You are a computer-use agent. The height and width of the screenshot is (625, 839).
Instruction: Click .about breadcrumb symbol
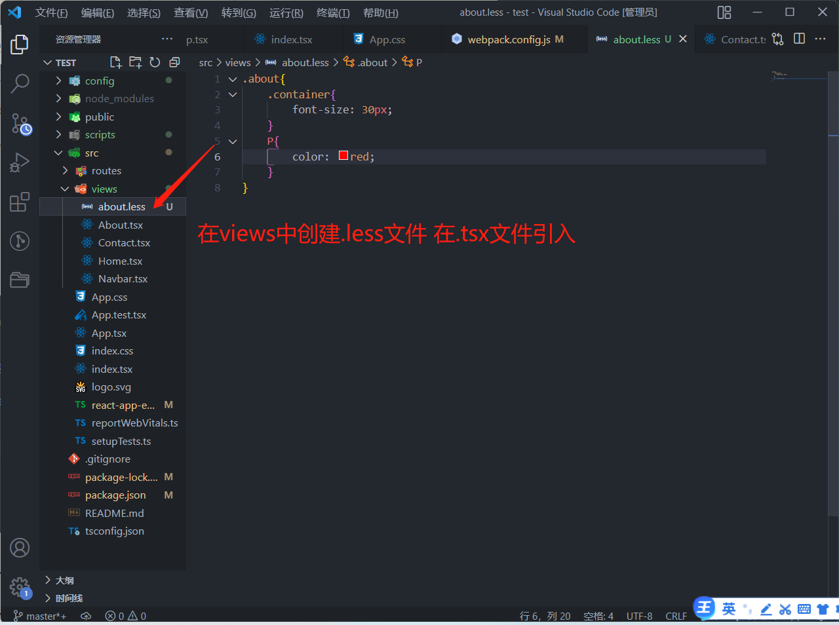366,62
